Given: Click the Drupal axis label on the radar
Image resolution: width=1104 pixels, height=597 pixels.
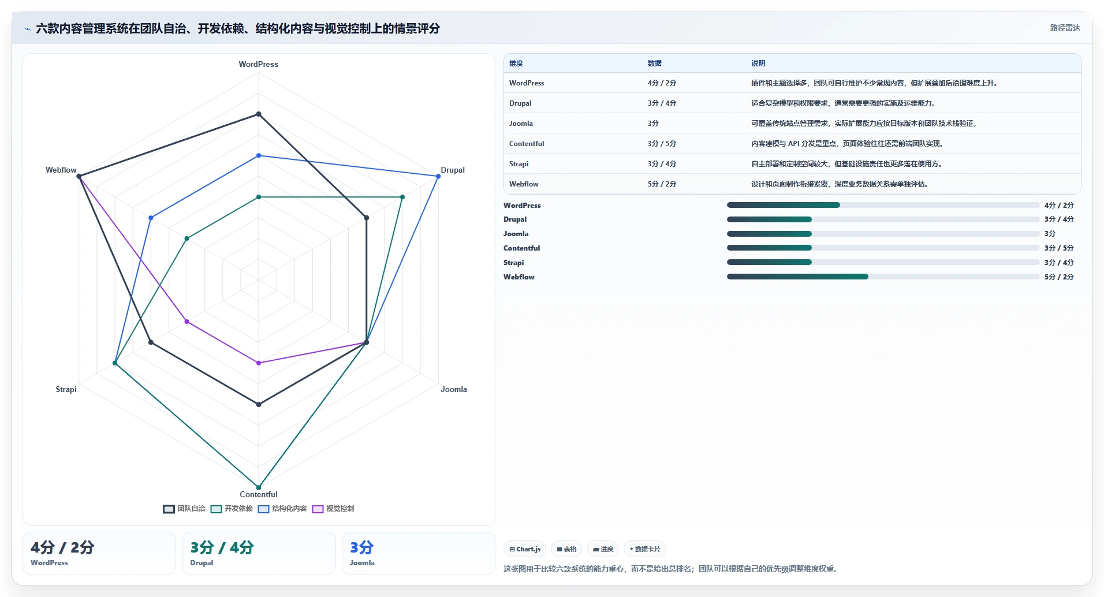Looking at the screenshot, I should pos(453,170).
